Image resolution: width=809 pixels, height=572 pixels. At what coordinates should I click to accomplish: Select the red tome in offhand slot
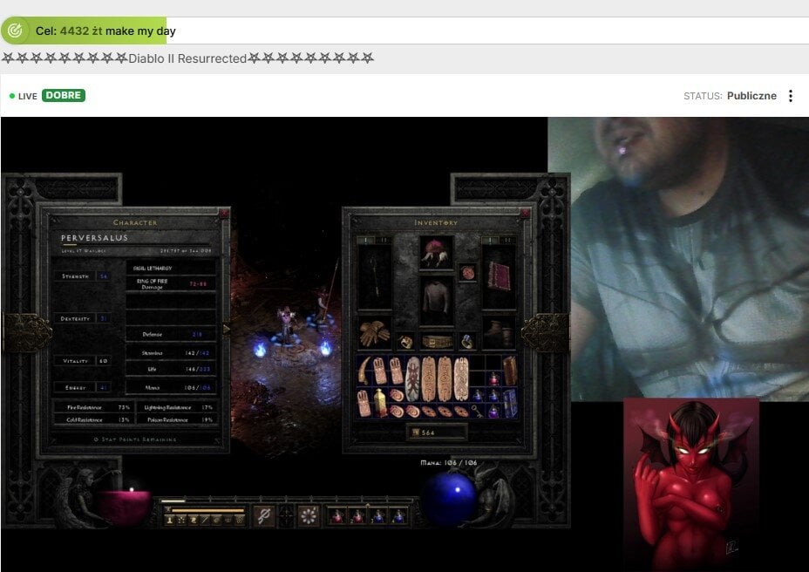[499, 274]
